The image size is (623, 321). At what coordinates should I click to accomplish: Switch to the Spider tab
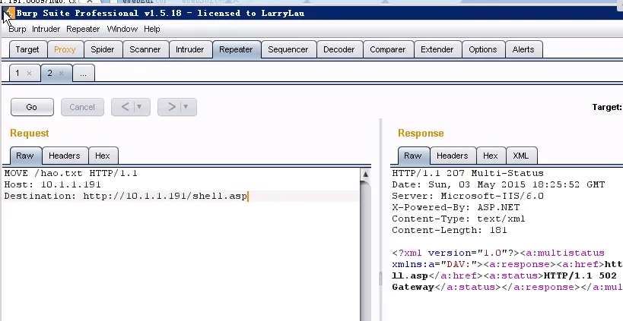(x=102, y=49)
